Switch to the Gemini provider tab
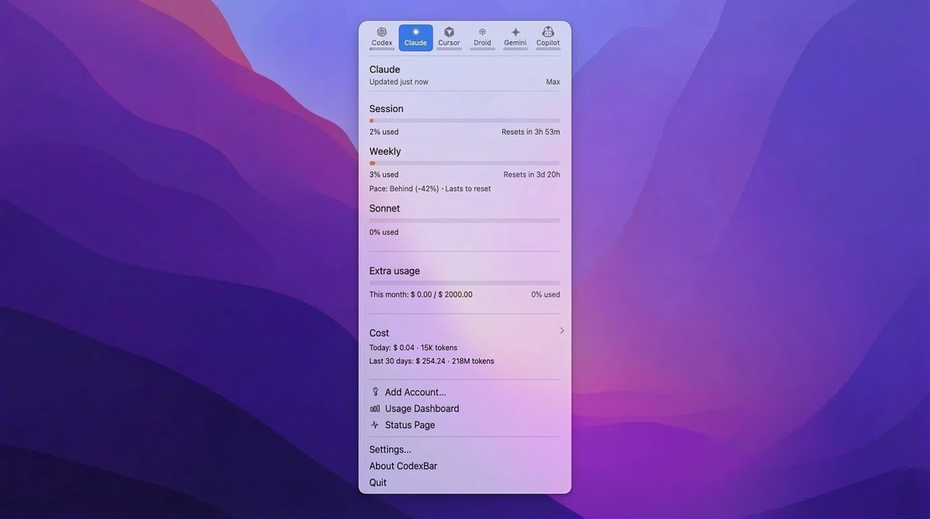The image size is (930, 519). (x=515, y=38)
